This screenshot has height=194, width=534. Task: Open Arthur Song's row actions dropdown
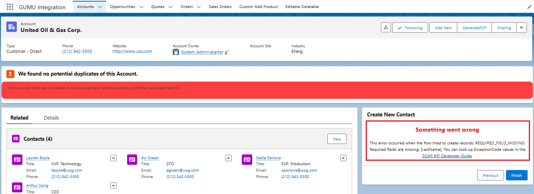tap(114, 186)
